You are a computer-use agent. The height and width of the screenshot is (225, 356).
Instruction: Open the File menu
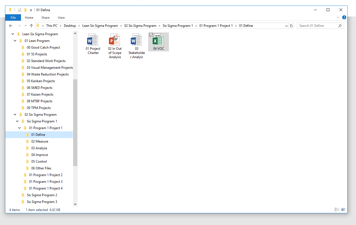click(x=13, y=18)
